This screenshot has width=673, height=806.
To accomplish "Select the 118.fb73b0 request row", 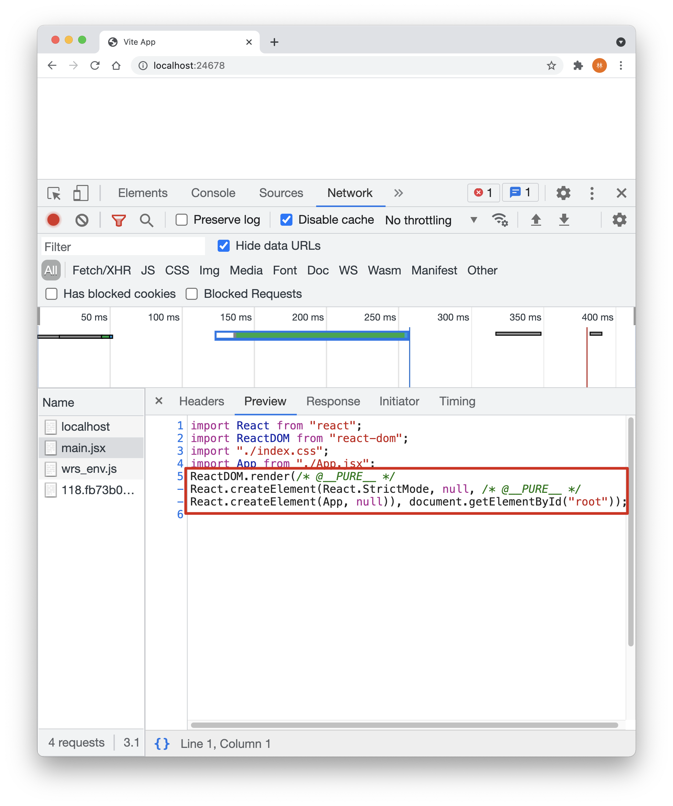I will tap(91, 490).
